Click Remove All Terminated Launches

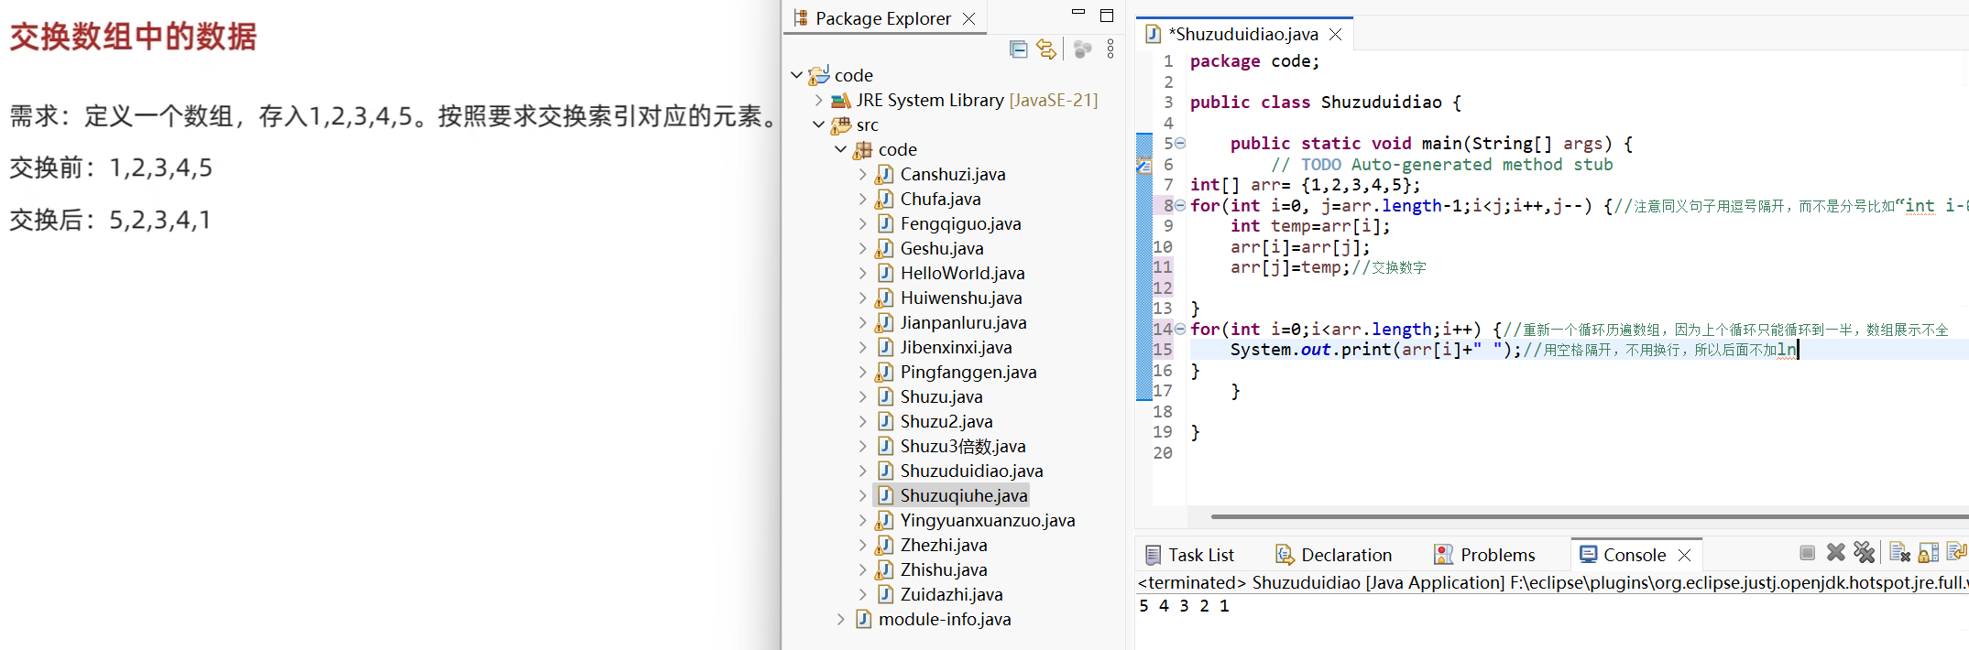coord(1864,552)
